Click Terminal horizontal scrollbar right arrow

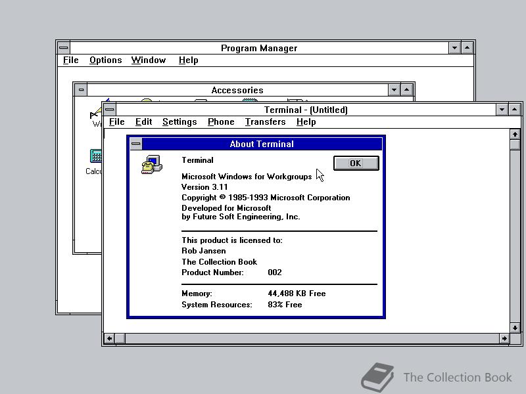(504, 339)
